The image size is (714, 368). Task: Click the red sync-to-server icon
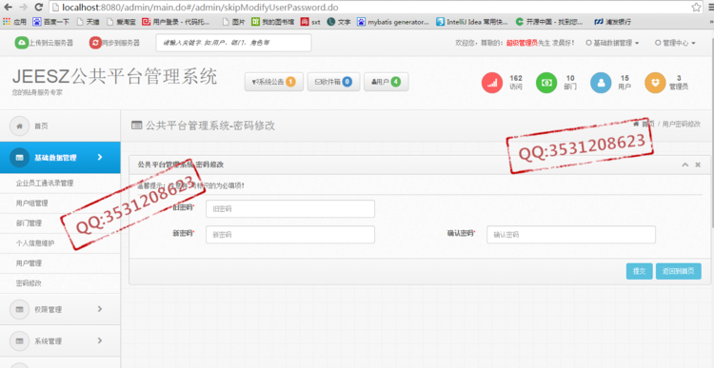pos(95,43)
